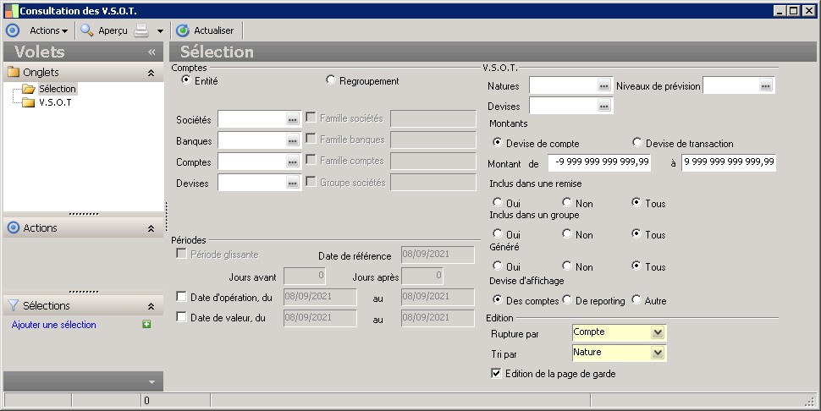Select the Entité radio button
The width and height of the screenshot is (821, 411).
tap(186, 80)
